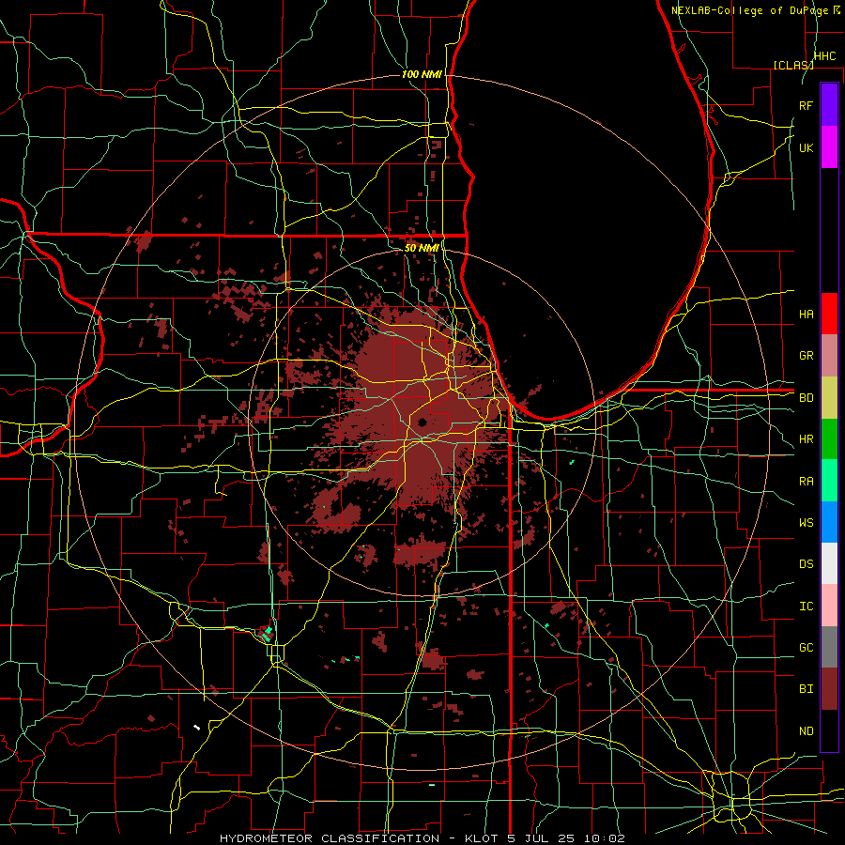Click the BI brown legend swatch
This screenshot has height=845, width=845.
coord(829,689)
